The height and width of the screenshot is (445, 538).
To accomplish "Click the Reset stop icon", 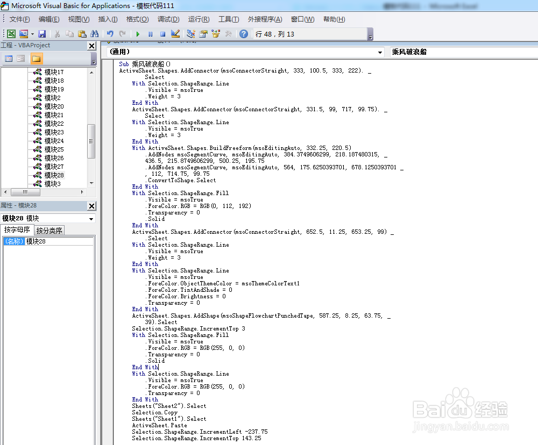I will point(162,34).
